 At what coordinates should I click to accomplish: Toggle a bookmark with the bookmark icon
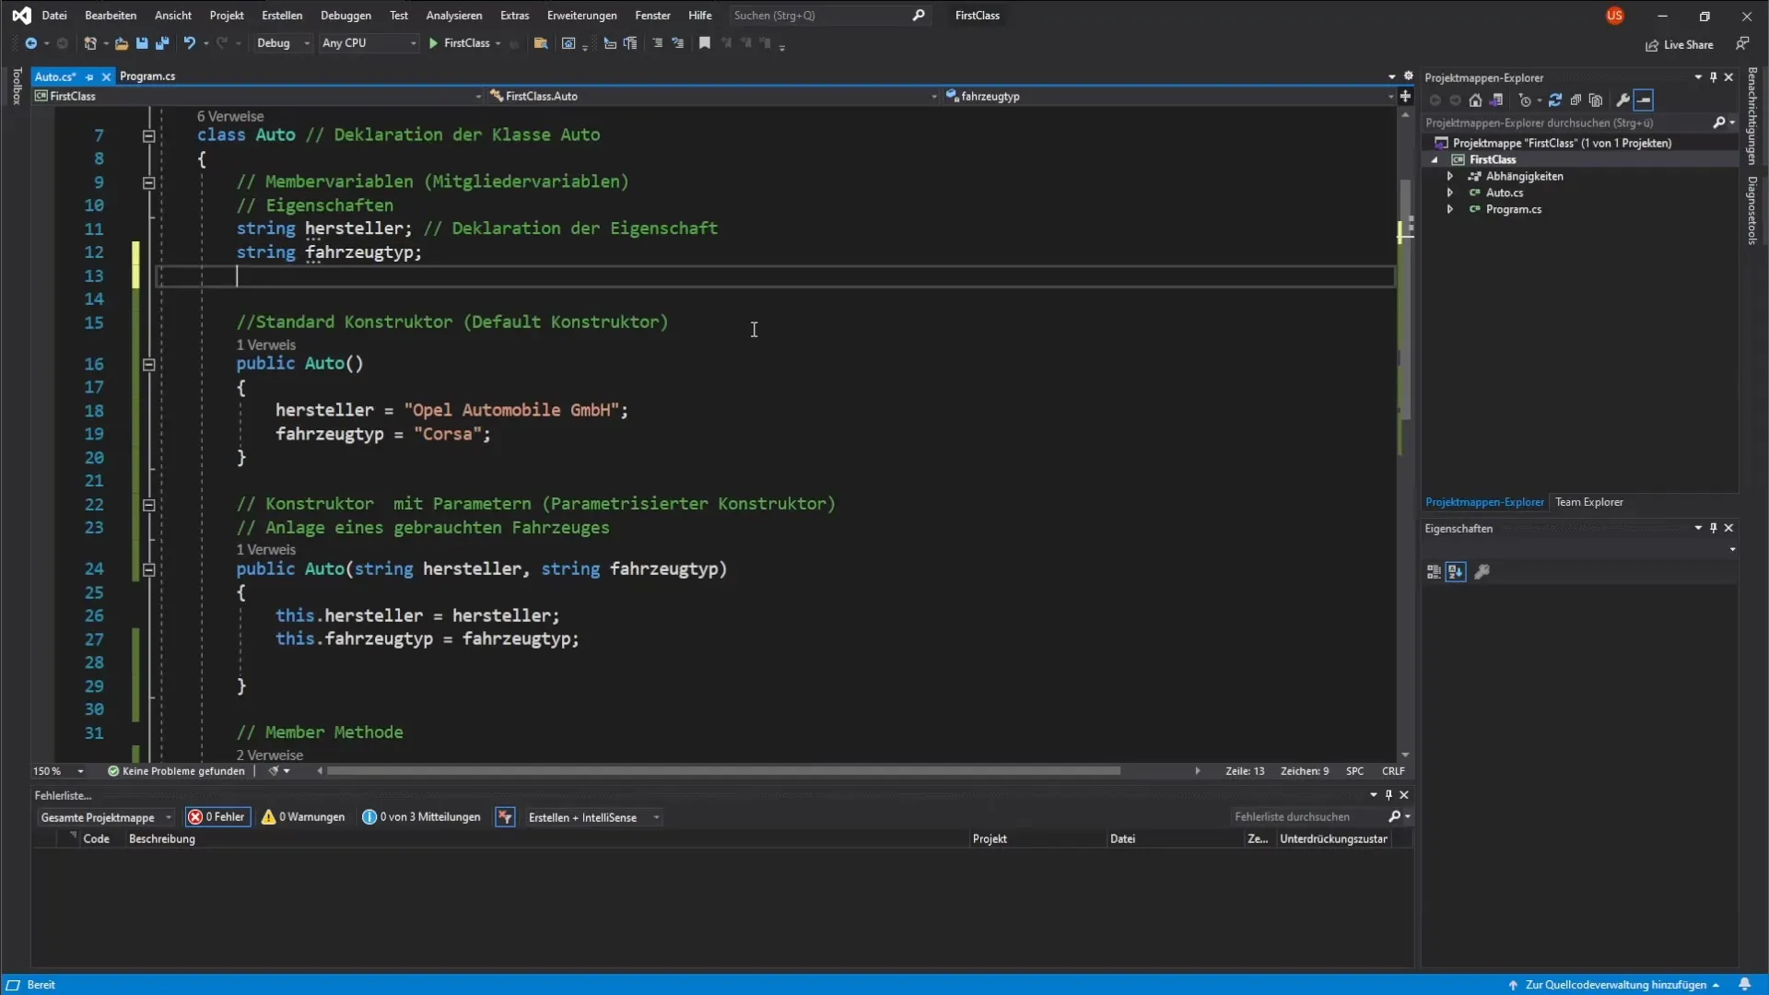tap(705, 43)
